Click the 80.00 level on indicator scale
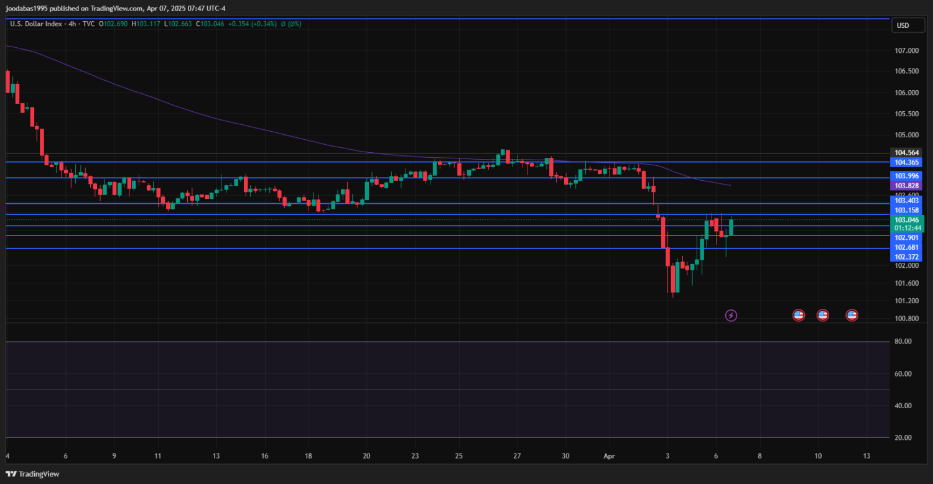This screenshot has width=933, height=484. point(903,342)
